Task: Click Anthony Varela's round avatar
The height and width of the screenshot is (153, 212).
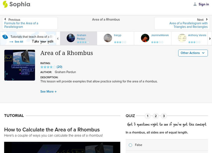Action: [x=182, y=38]
